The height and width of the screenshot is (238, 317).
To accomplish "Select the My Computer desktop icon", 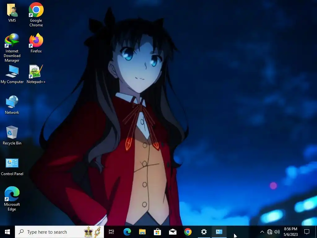I will (12, 74).
